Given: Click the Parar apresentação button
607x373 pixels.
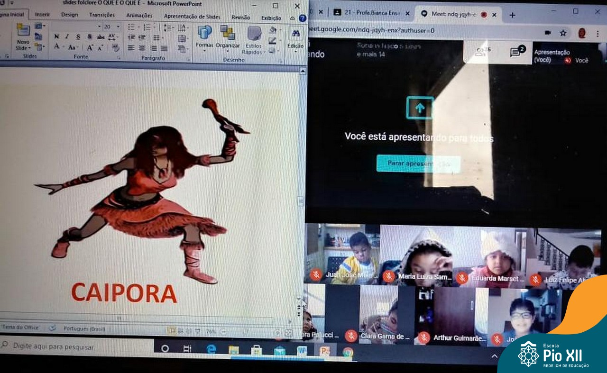Looking at the screenshot, I should tap(418, 164).
